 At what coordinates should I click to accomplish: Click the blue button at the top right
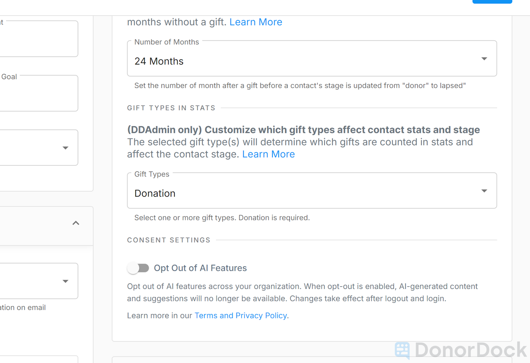[492, 2]
